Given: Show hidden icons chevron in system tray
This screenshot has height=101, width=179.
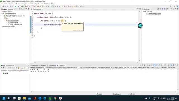Looking at the screenshot, I should pyautogui.click(x=143, y=98).
